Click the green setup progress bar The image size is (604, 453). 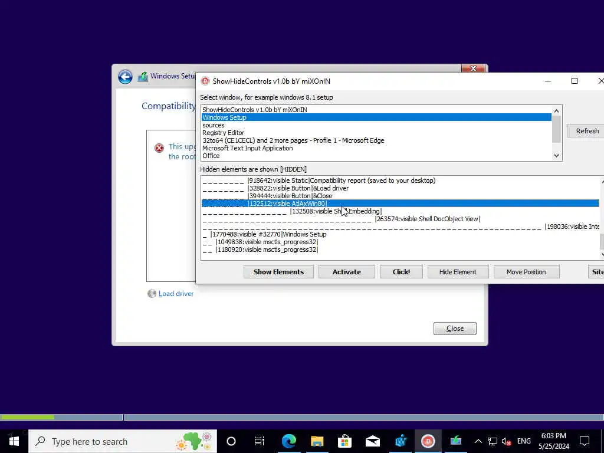tap(27, 417)
